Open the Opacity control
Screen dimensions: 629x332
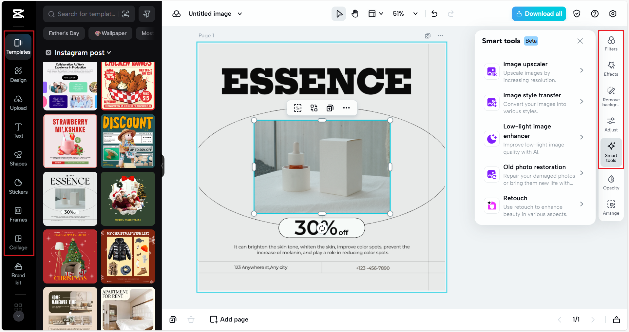point(611,183)
